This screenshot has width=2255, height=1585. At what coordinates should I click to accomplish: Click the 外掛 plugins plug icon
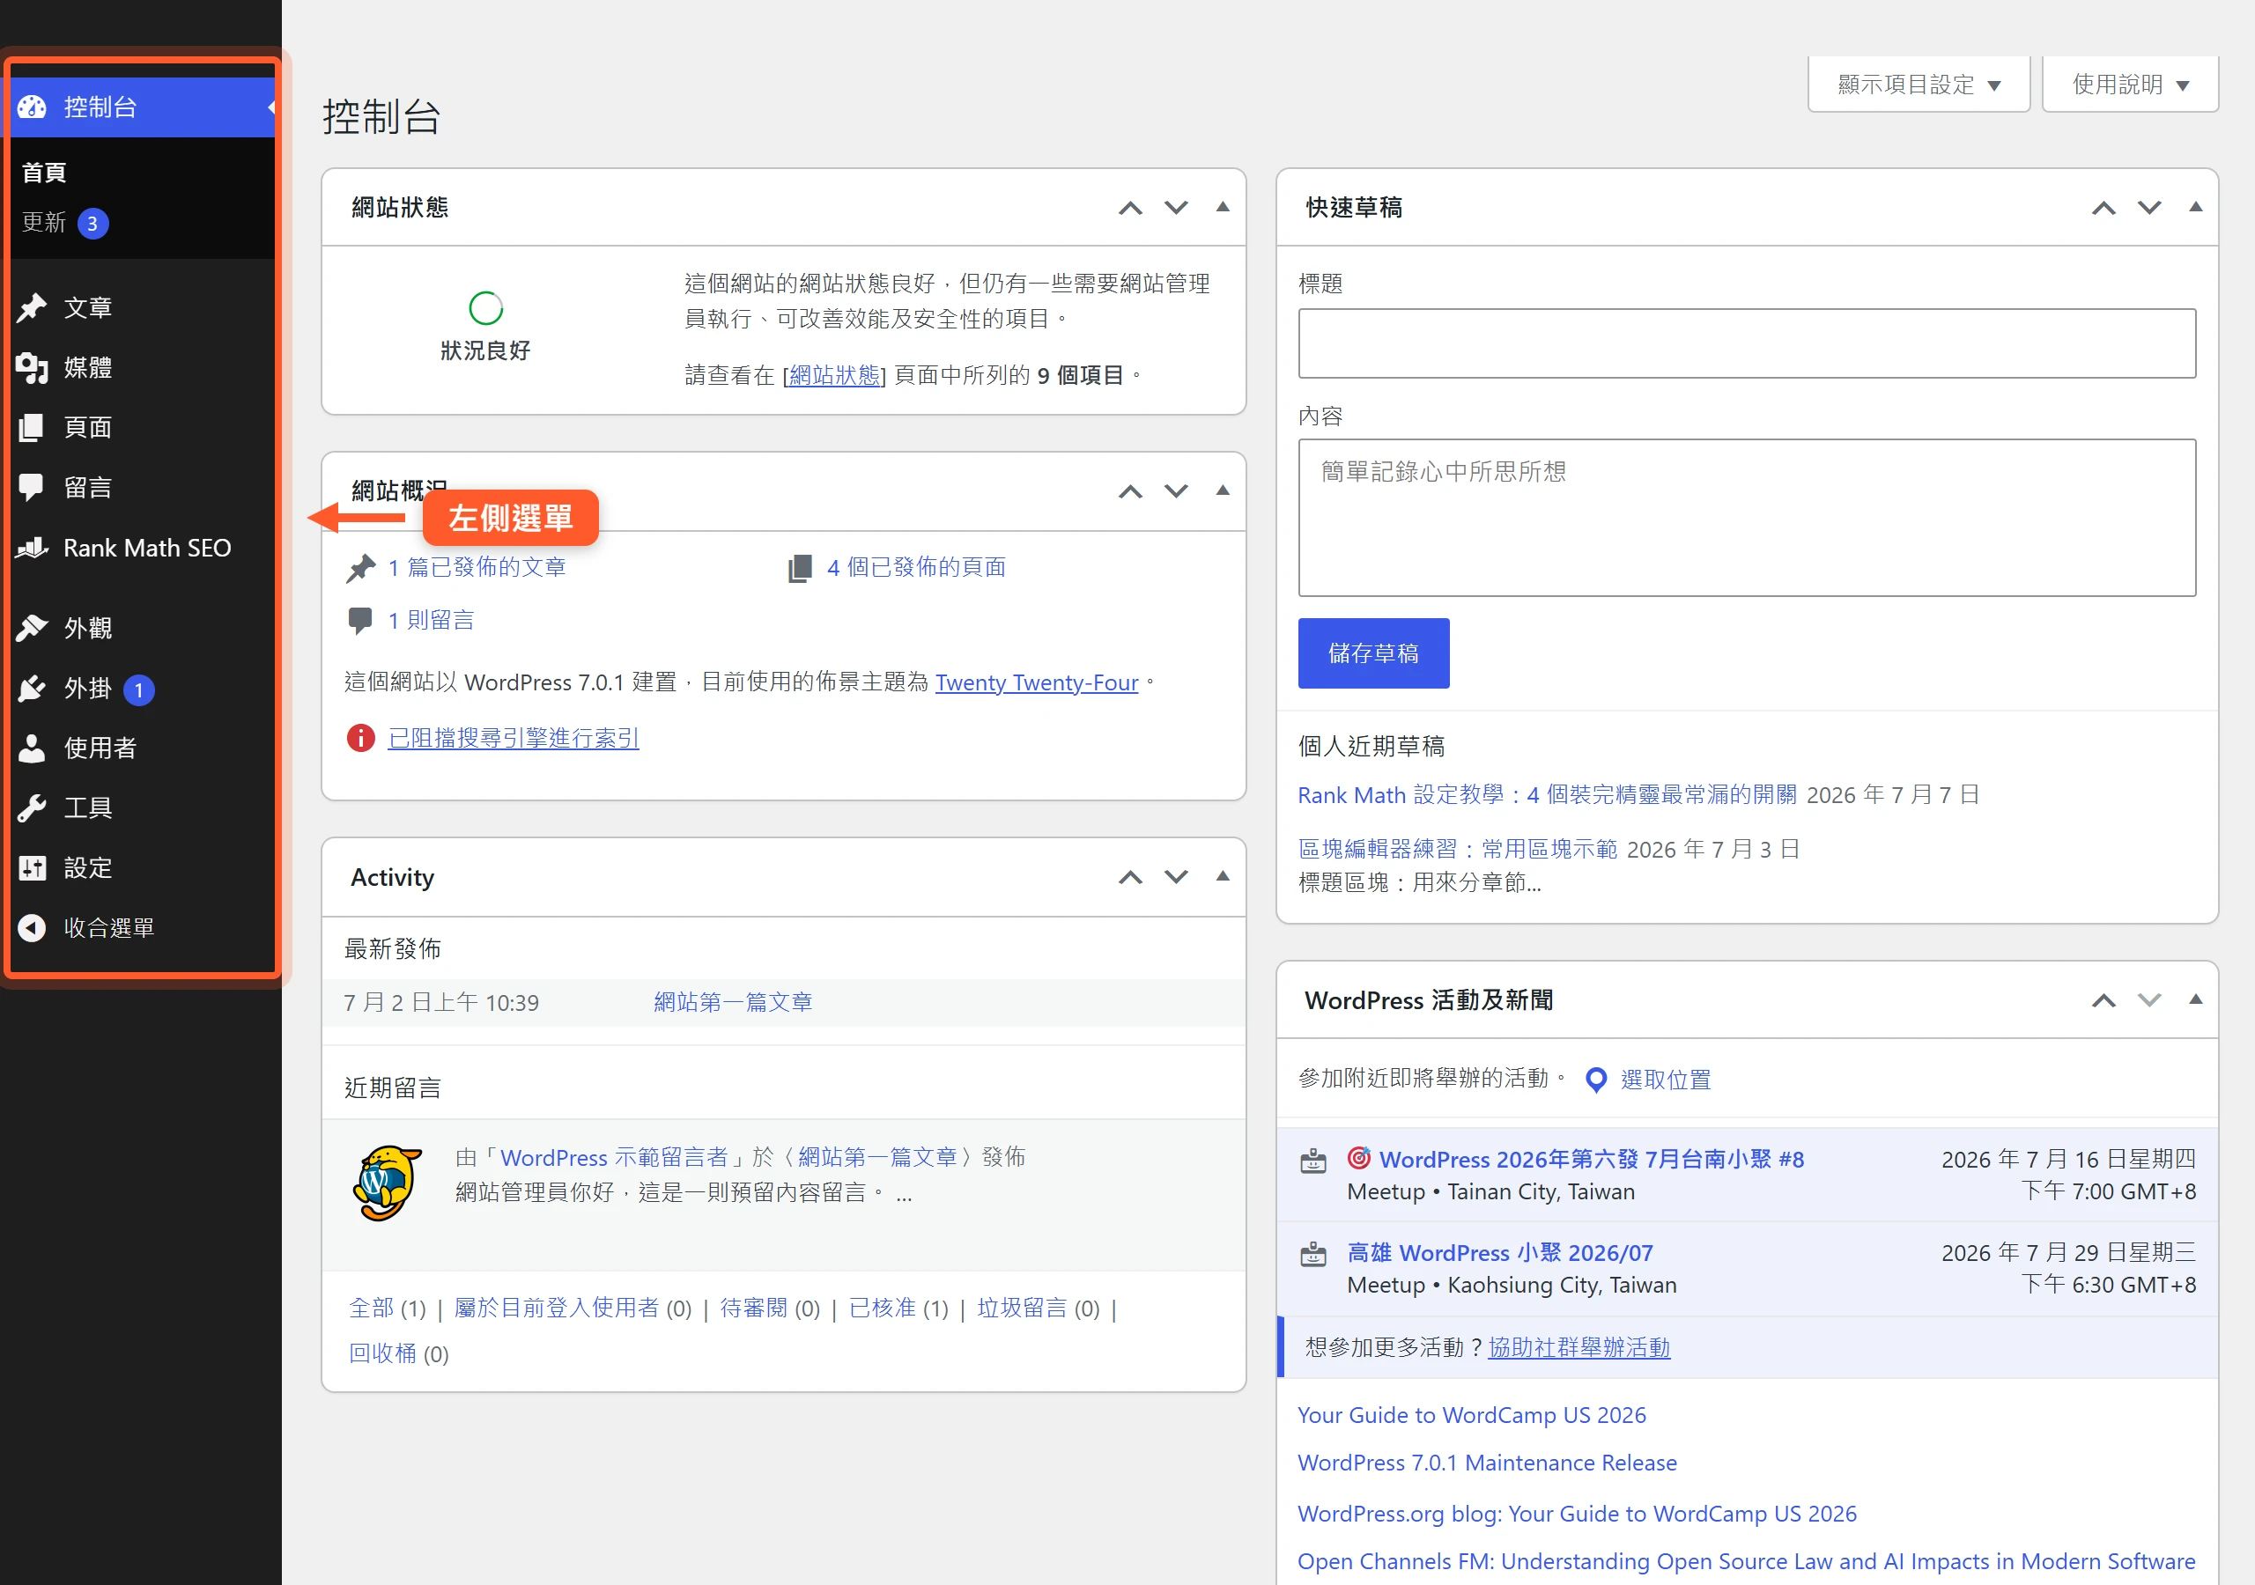tap(33, 689)
